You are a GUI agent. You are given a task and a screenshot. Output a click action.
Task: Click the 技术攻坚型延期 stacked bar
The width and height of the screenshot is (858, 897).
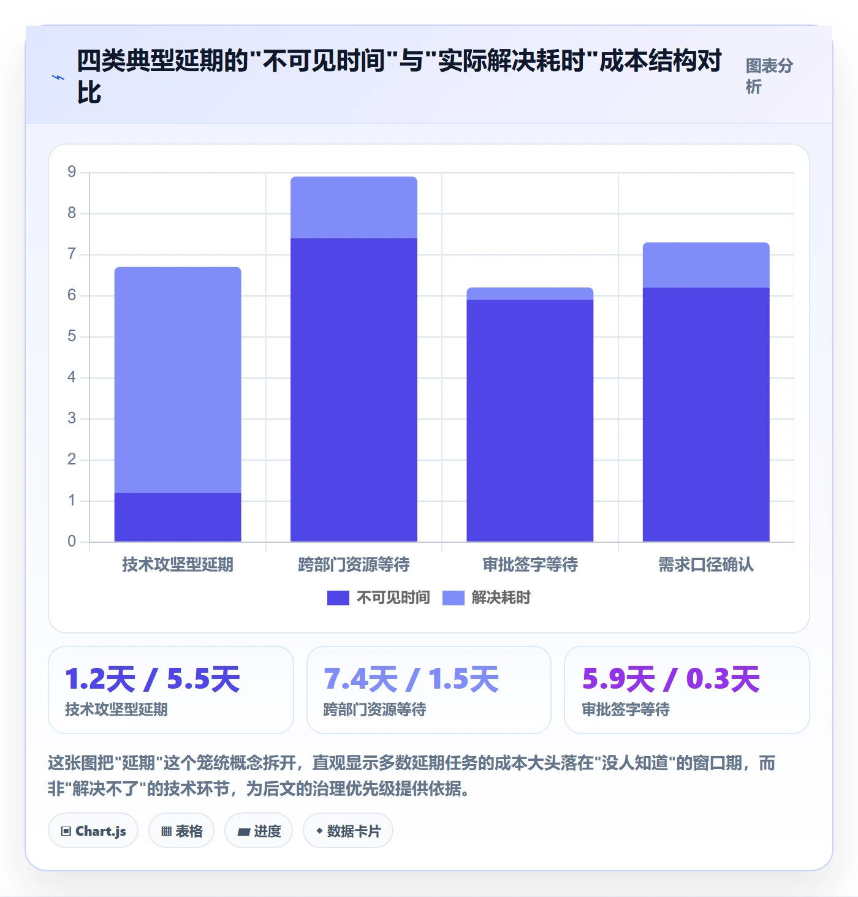pyautogui.click(x=178, y=404)
